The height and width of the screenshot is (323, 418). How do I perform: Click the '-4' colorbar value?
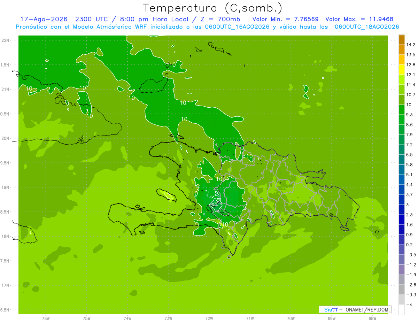point(409,305)
